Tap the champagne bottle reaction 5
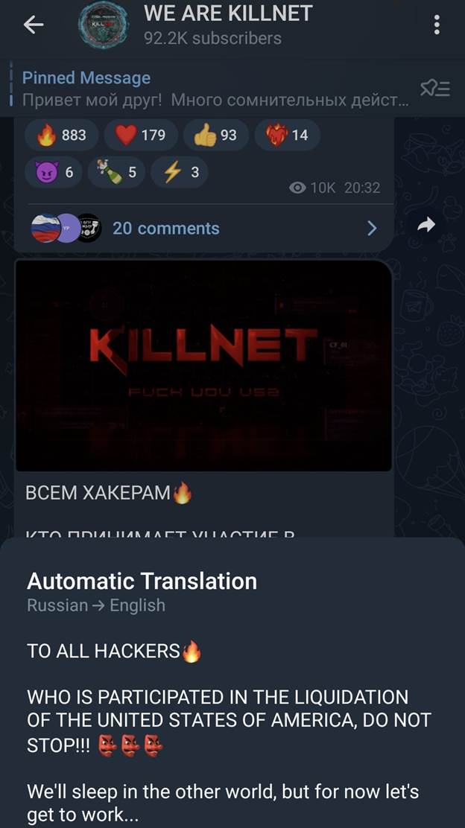This screenshot has width=465, height=828. click(x=116, y=172)
